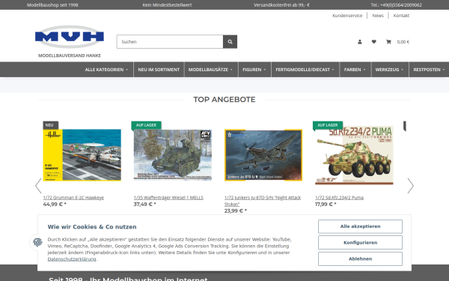Show previous offers with left arrow
The width and height of the screenshot is (449, 281).
pyautogui.click(x=38, y=186)
